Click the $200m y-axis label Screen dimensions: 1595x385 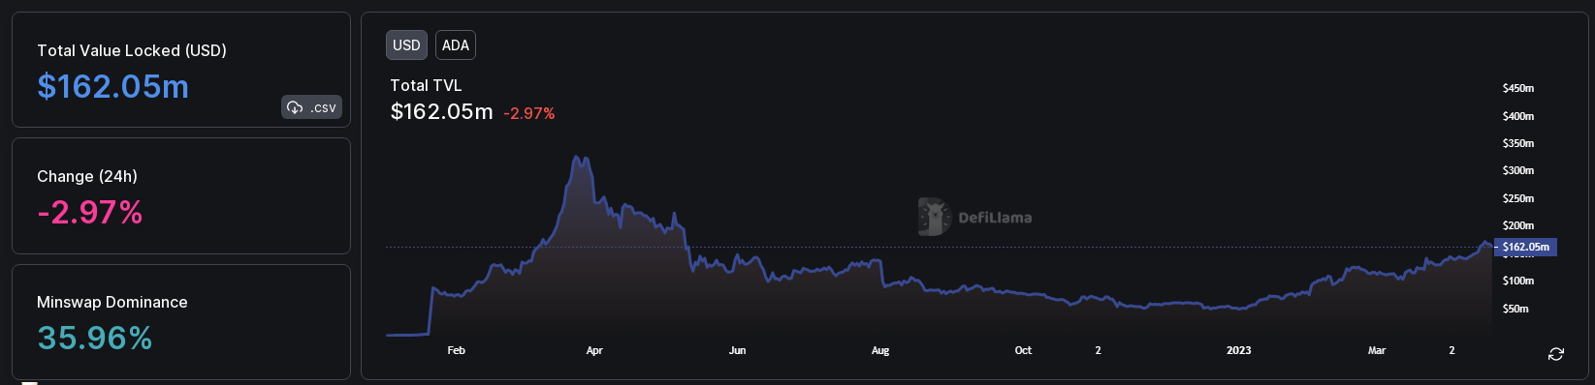[1518, 225]
